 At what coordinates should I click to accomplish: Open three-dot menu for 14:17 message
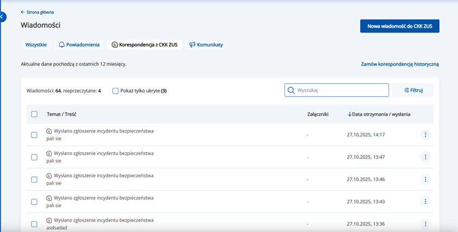click(x=425, y=134)
